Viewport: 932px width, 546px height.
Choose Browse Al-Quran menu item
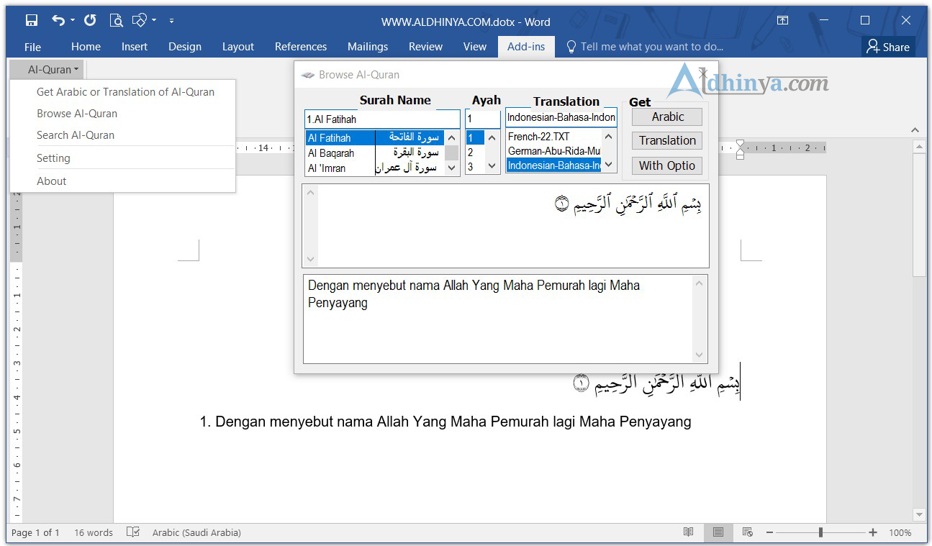tap(77, 114)
